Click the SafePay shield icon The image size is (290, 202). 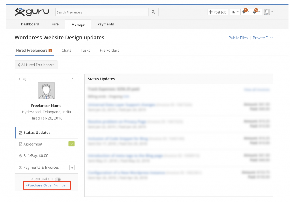[x=20, y=156]
